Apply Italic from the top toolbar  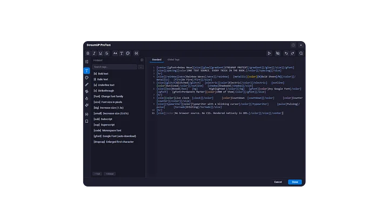(x=94, y=54)
